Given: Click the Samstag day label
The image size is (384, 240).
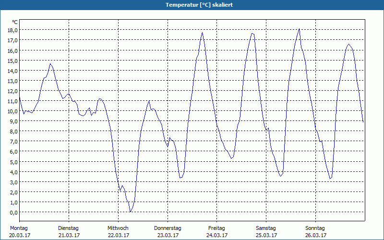Looking at the screenshot, I should pyautogui.click(x=266, y=228).
